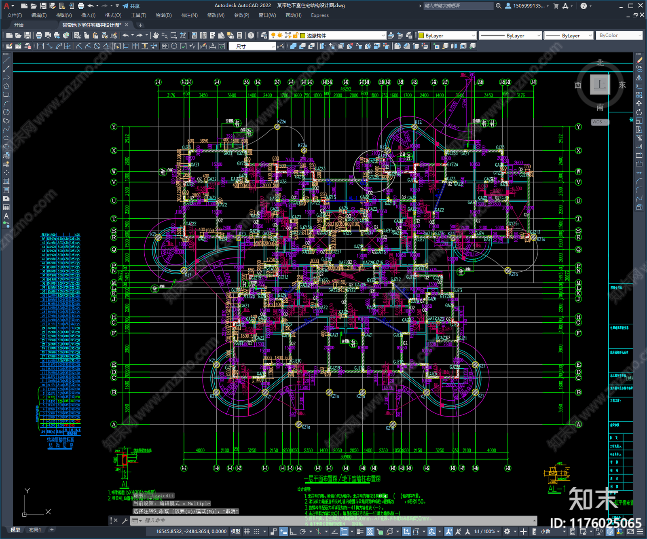Toggle drawing grid display in status bar

[x=247, y=531]
